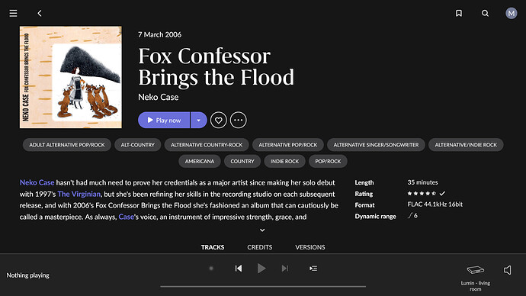Viewport: 526px width, 296px height.
Task: Click the star rating
Action: point(422,194)
